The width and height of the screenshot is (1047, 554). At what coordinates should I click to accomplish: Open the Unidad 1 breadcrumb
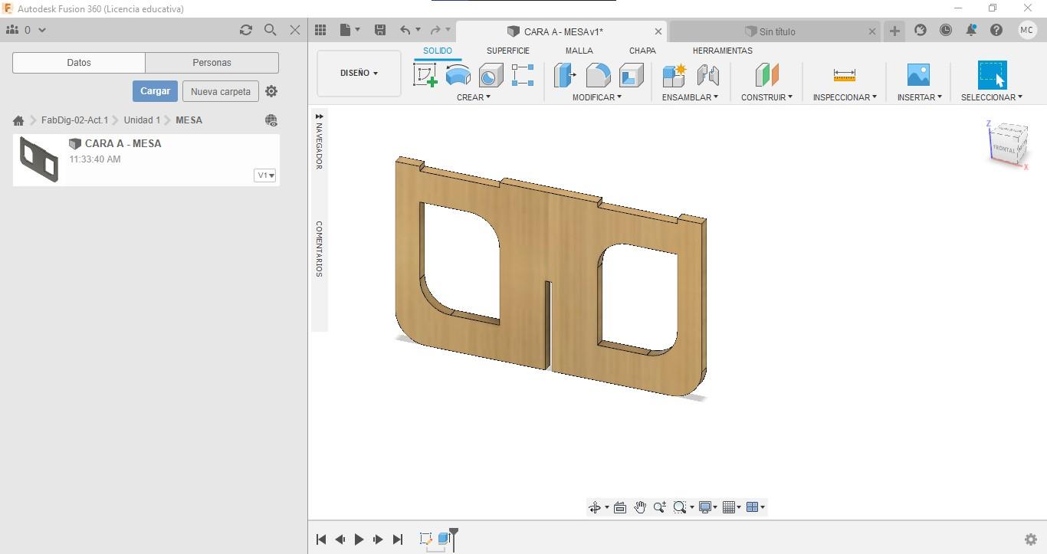tap(142, 120)
